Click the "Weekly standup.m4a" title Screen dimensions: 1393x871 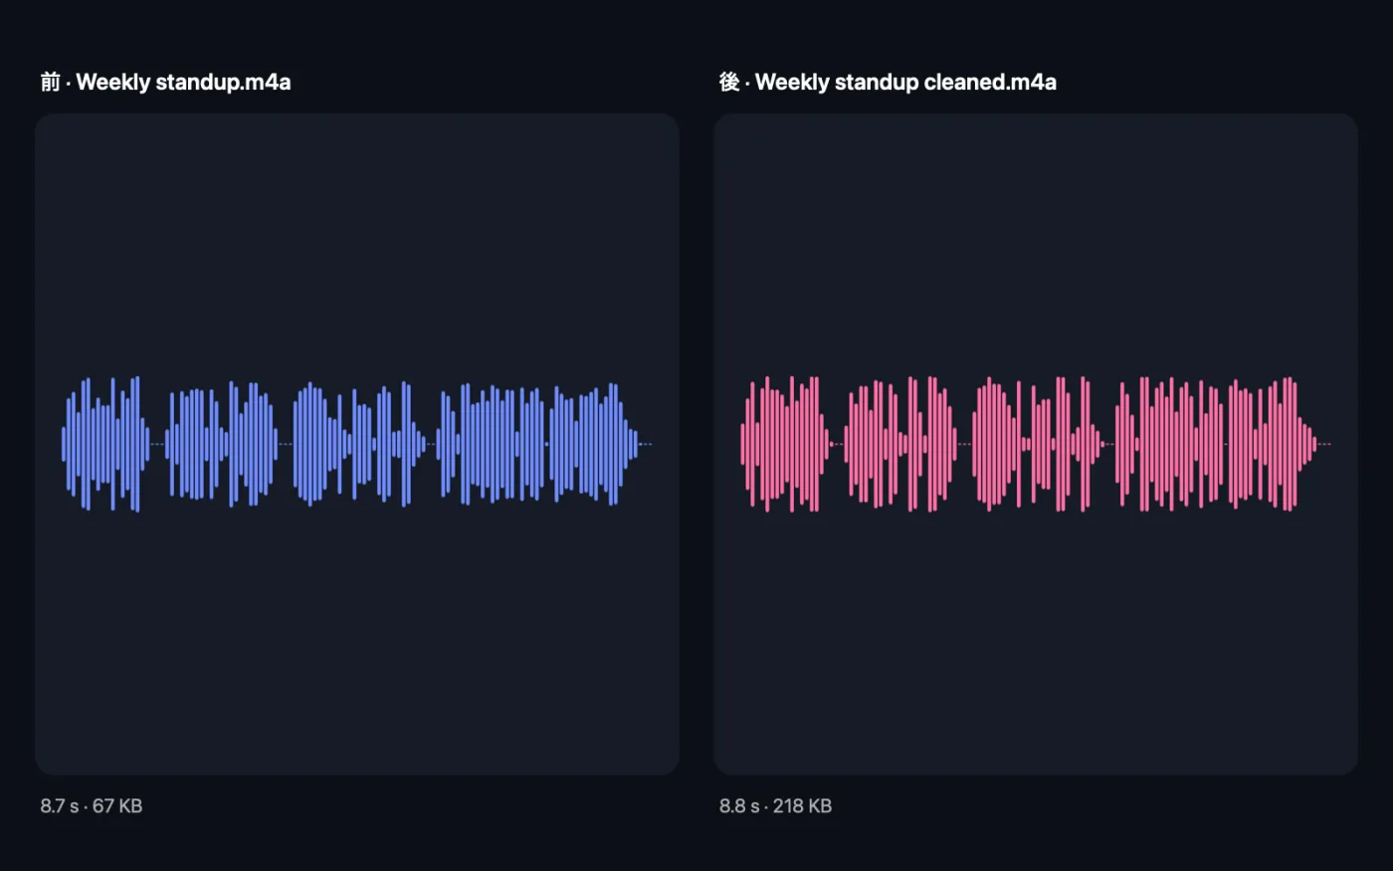[x=183, y=82]
